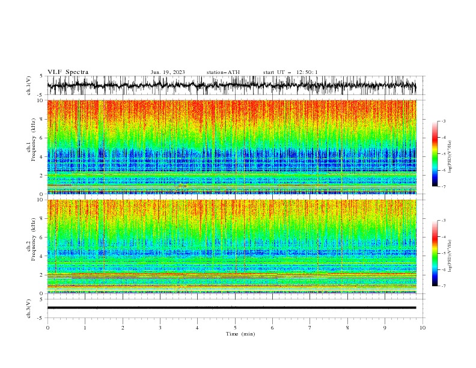
Task: Click the top color bar 'log(PSD)(V²/Hz)' label
Action: tap(450, 157)
